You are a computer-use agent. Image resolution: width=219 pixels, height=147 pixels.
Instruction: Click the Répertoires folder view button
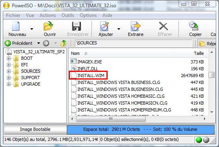207,44
